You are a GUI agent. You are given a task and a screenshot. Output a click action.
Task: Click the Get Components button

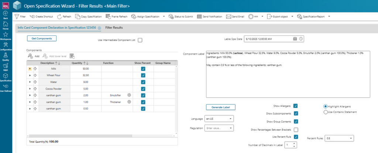point(42,38)
